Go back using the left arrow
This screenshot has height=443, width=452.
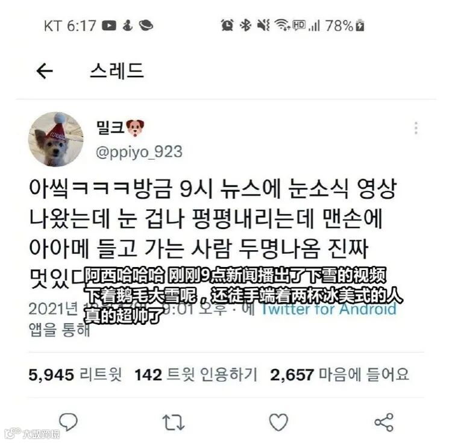(45, 71)
